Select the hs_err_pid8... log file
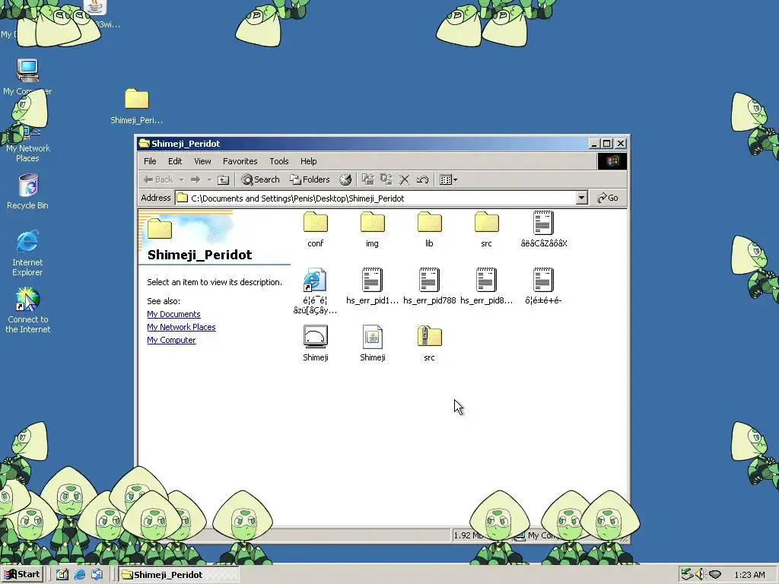This screenshot has width=779, height=584. coord(486,286)
